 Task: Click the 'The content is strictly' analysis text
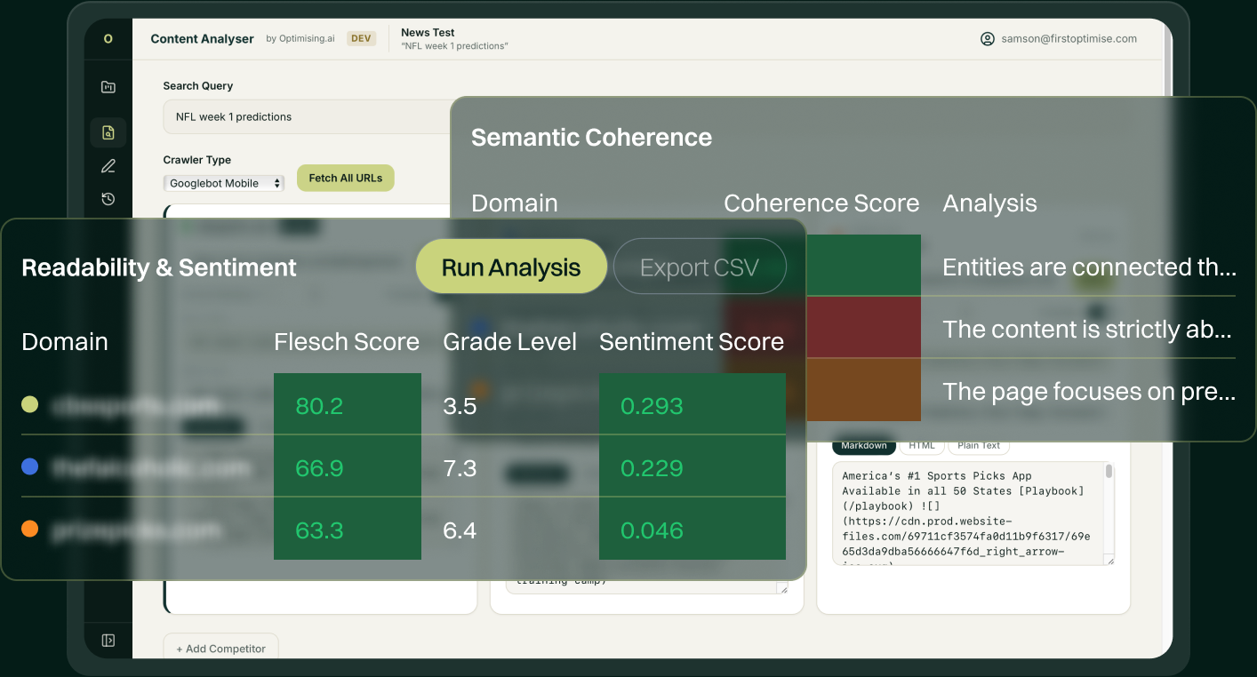(x=1087, y=330)
